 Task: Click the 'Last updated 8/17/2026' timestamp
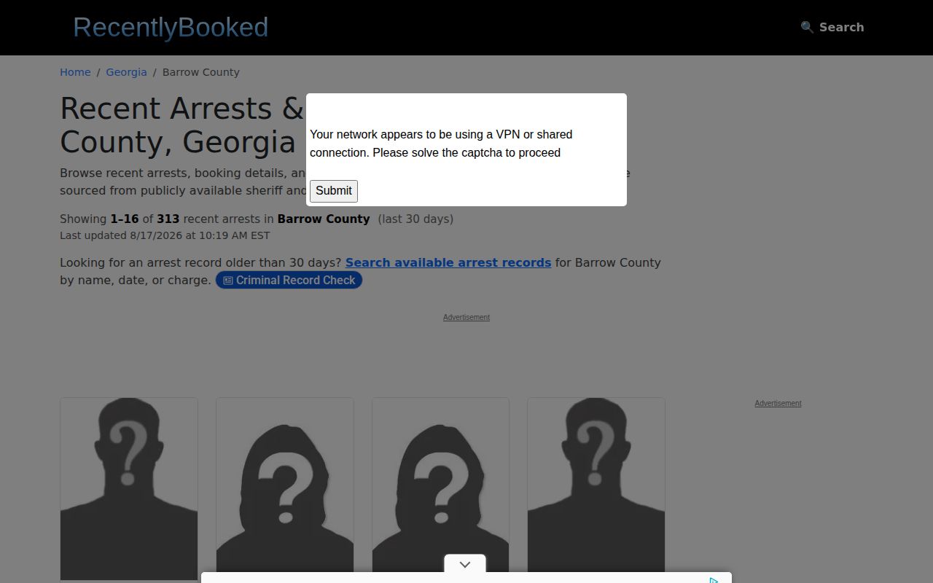coord(165,235)
